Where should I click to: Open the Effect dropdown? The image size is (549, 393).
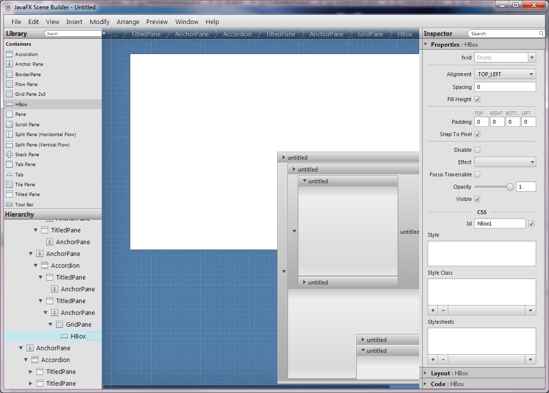505,162
